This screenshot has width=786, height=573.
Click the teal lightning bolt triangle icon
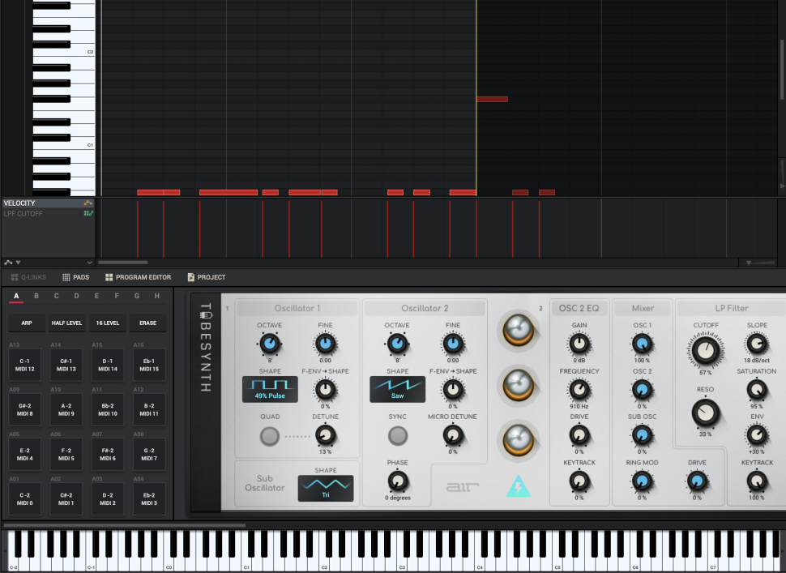coord(518,486)
